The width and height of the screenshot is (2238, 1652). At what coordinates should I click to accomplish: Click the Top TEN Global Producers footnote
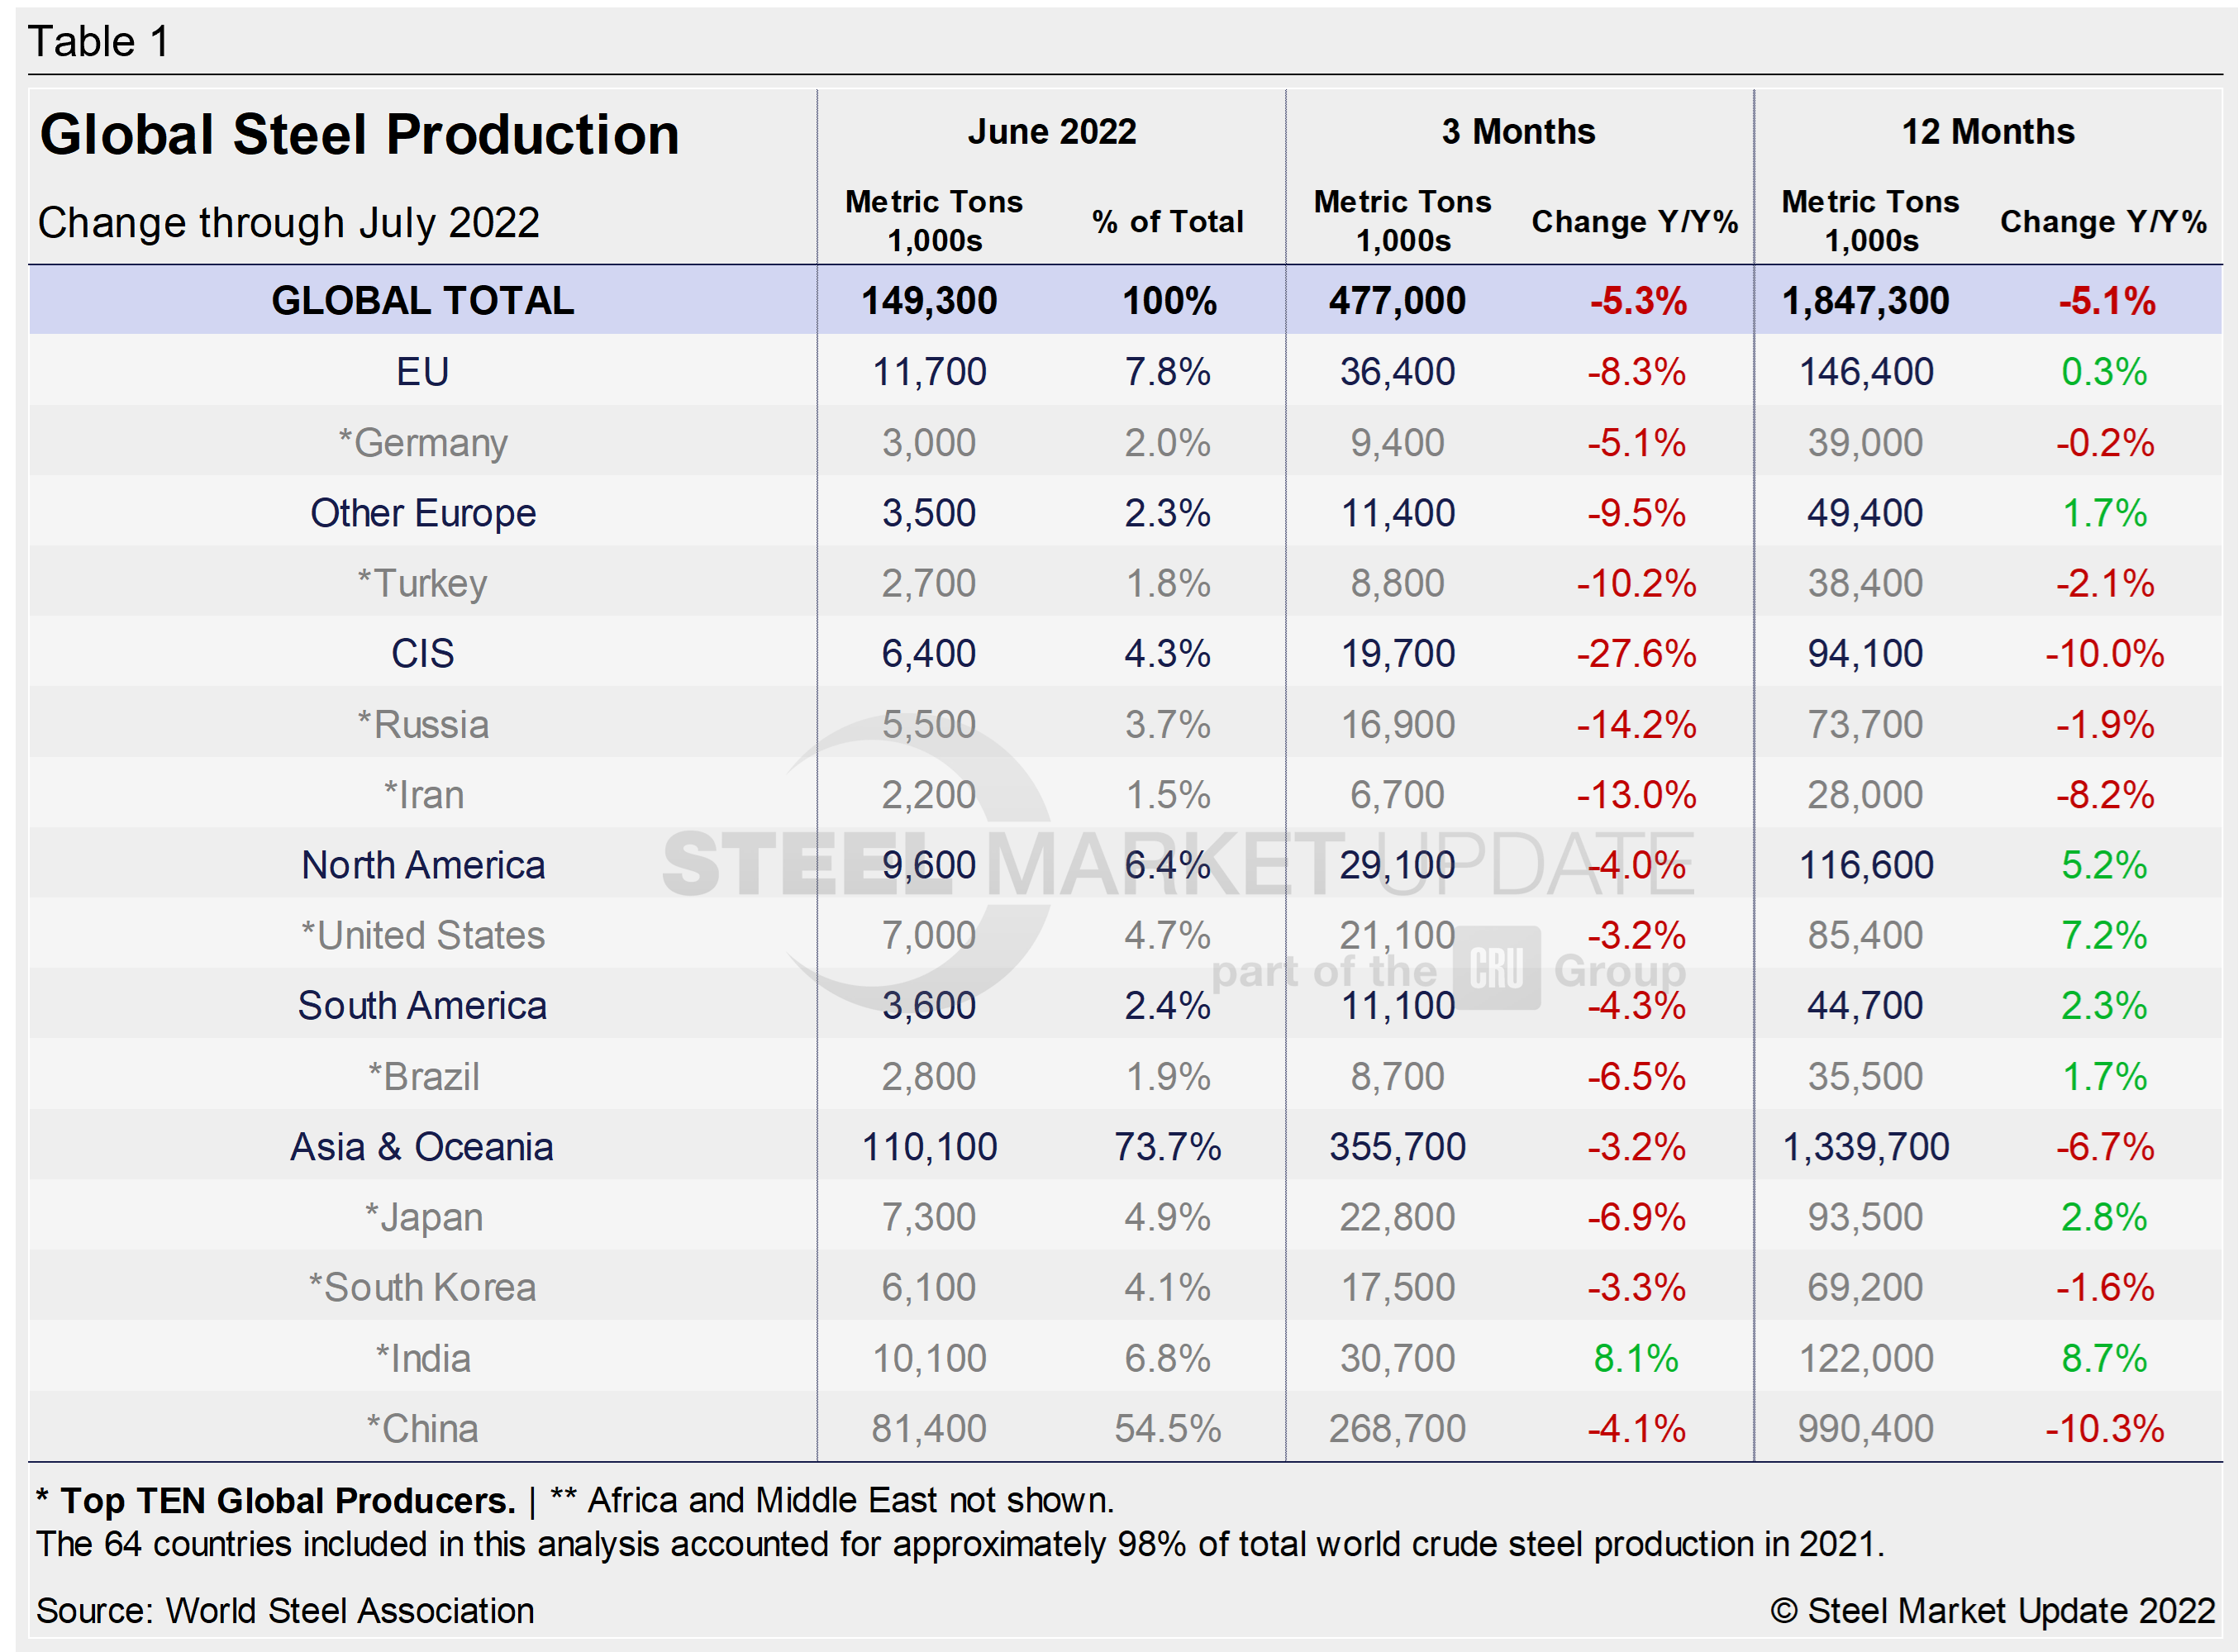point(277,1500)
